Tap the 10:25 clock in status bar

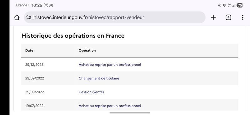coord(37,5)
